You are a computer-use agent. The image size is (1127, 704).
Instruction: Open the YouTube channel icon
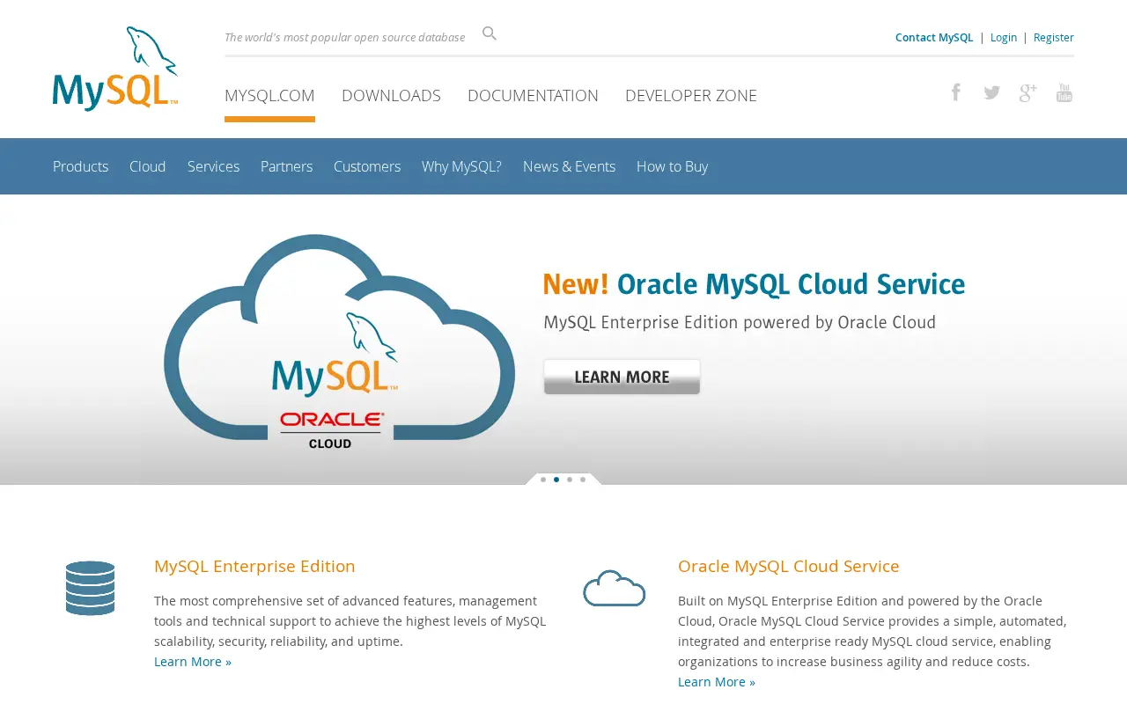click(1064, 92)
